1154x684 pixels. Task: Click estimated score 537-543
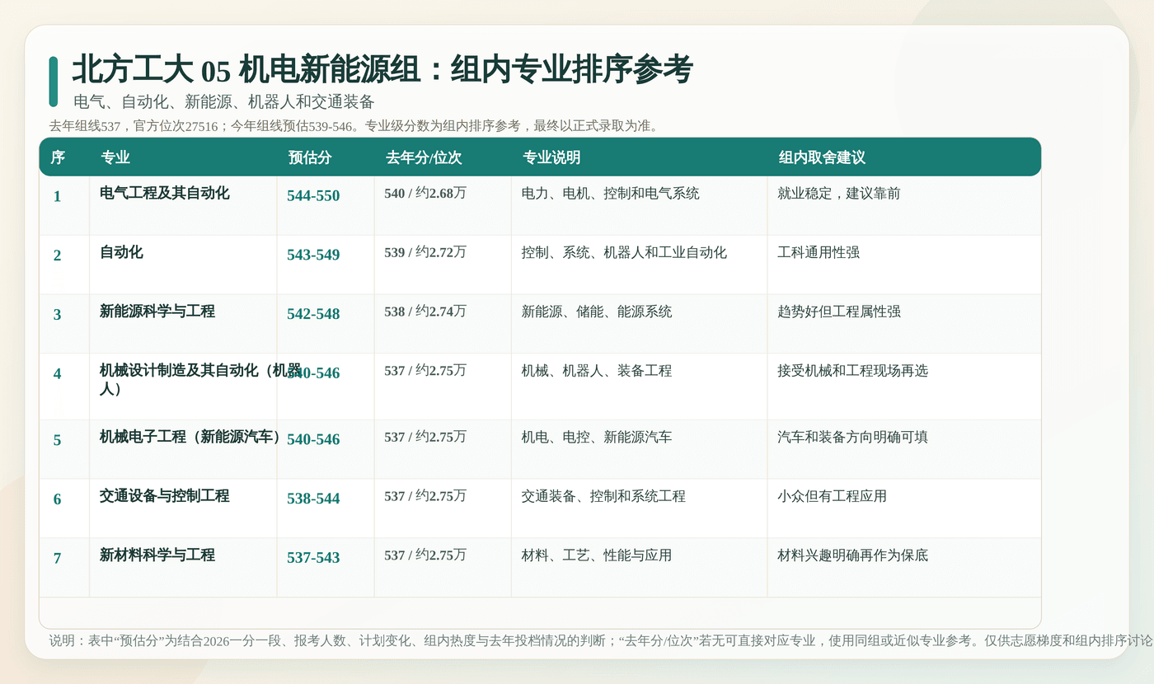click(x=313, y=558)
